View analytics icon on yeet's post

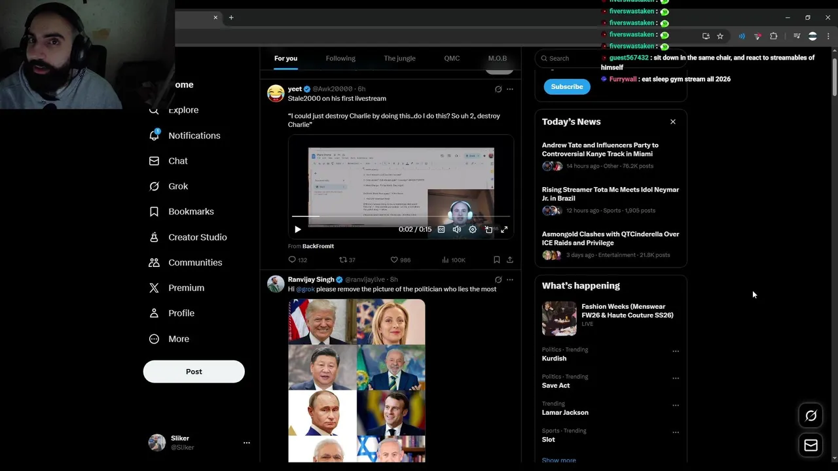pyautogui.click(x=445, y=260)
